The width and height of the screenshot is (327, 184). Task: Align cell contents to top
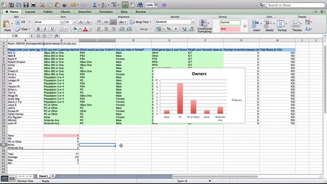(99, 22)
